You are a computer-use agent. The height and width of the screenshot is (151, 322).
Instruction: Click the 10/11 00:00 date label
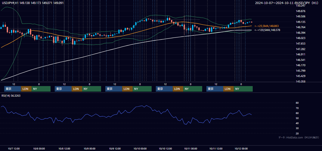[x=190, y=148]
